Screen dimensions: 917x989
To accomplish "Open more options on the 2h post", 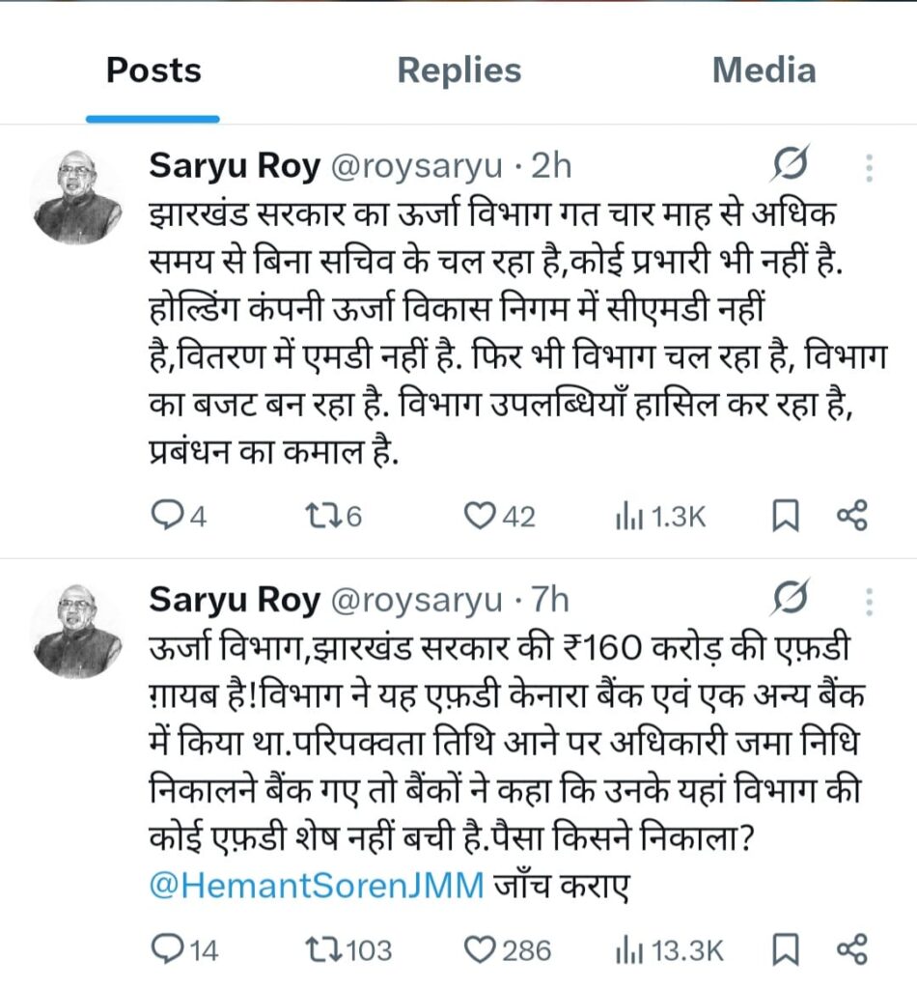I will click(x=870, y=168).
